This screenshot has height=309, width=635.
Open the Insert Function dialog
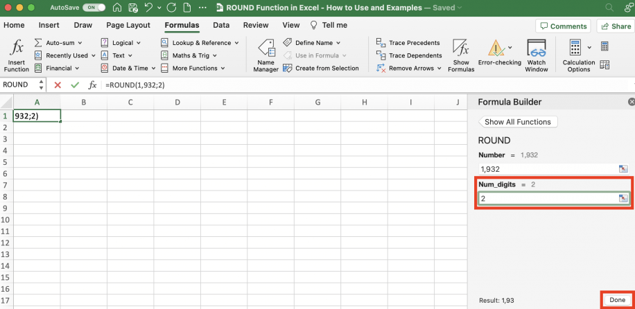[x=17, y=55]
